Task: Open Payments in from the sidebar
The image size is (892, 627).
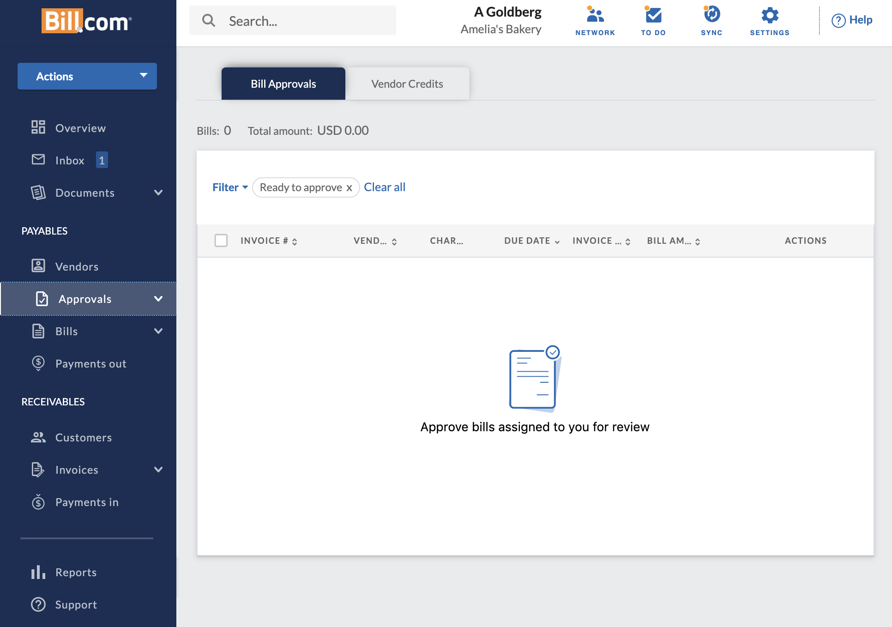Action: (88, 502)
